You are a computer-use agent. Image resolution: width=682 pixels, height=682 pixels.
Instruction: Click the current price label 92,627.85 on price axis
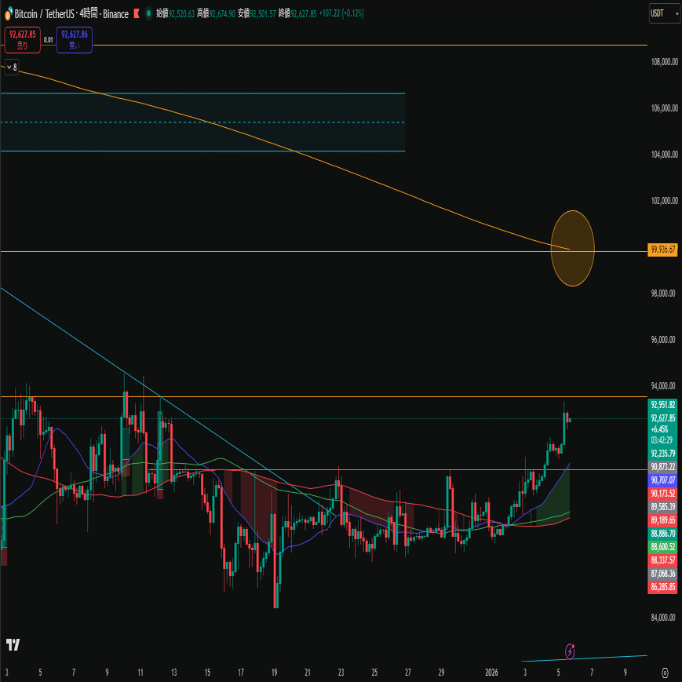point(662,418)
